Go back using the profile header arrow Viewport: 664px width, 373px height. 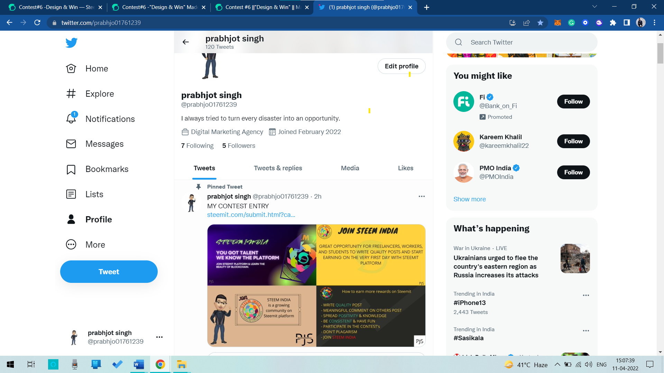click(x=186, y=42)
